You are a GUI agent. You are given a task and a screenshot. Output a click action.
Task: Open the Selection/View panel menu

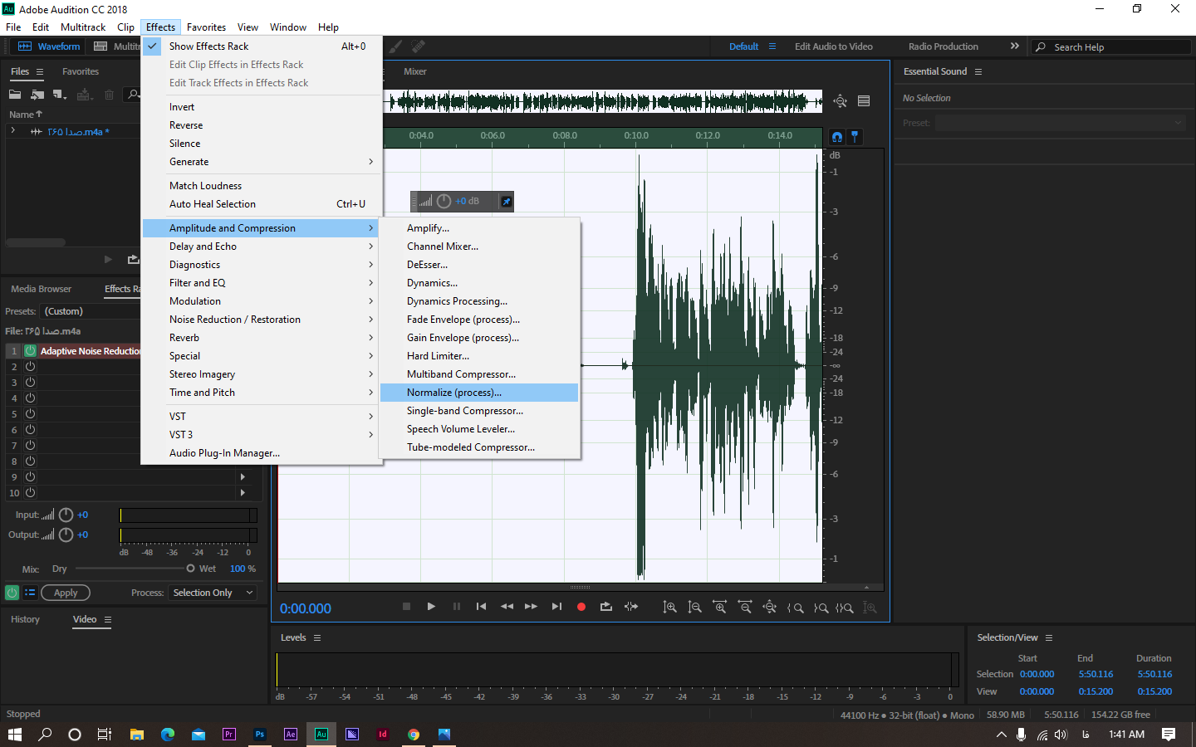click(1049, 638)
